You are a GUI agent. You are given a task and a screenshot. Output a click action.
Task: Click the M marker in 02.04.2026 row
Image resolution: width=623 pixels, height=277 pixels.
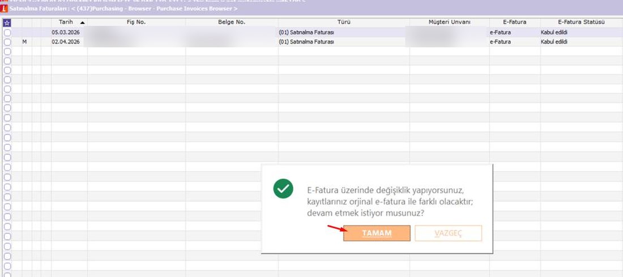(24, 42)
